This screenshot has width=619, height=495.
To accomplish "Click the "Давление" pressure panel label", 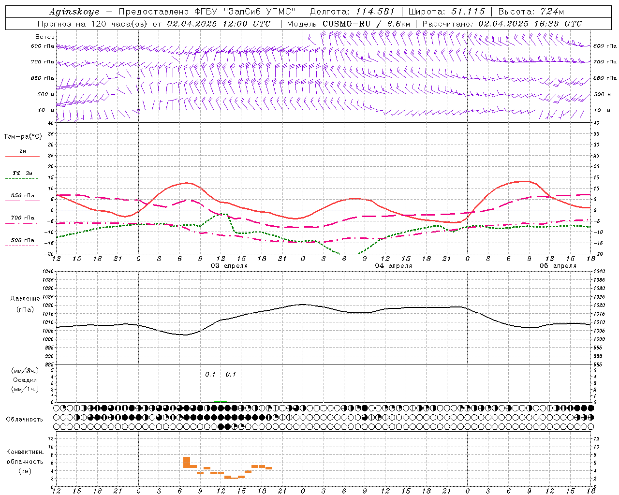I will pyautogui.click(x=25, y=299).
